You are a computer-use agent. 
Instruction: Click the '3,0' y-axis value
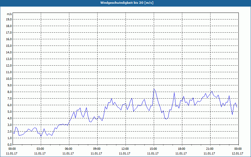point(10,125)
